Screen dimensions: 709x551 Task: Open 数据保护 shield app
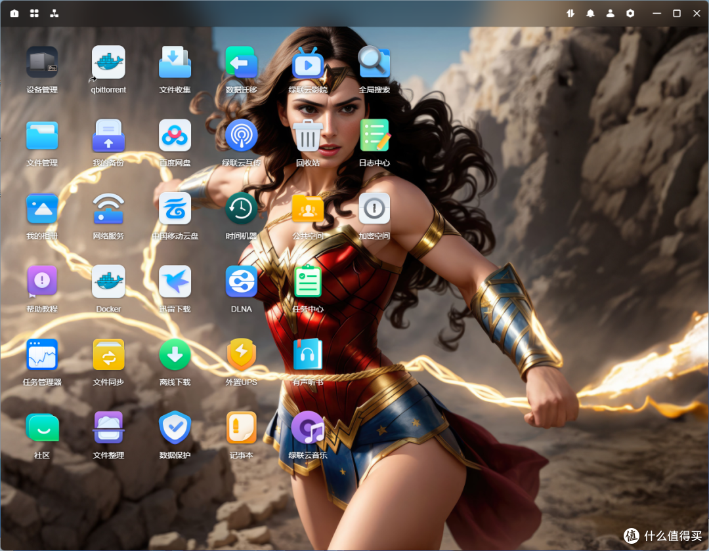pos(175,428)
